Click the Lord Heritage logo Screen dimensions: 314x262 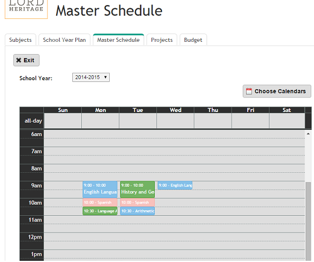point(26,9)
